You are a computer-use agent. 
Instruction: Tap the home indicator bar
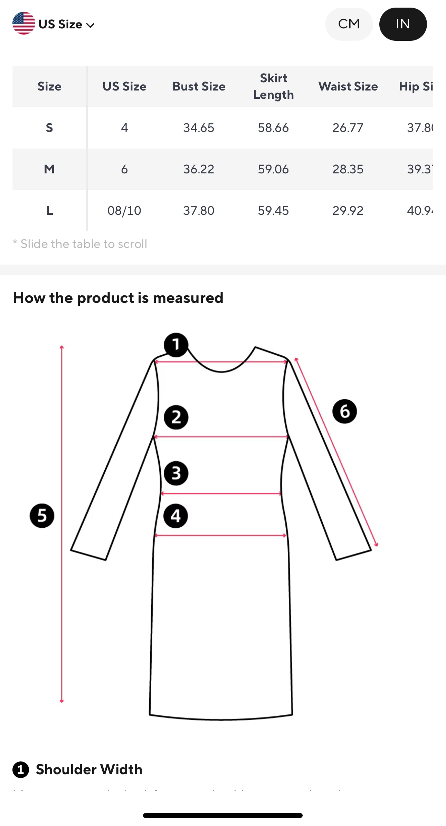223,815
